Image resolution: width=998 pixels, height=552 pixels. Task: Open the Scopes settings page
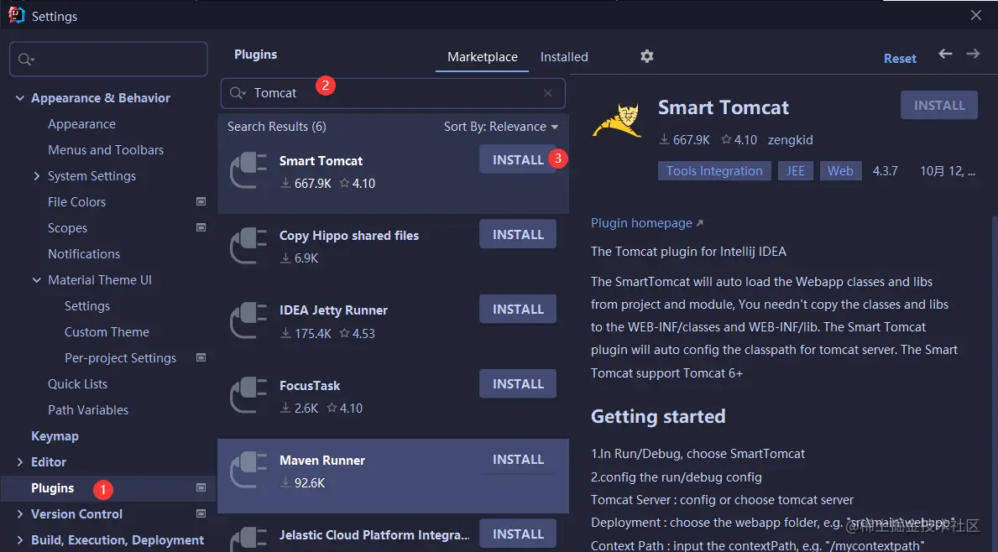tap(67, 227)
